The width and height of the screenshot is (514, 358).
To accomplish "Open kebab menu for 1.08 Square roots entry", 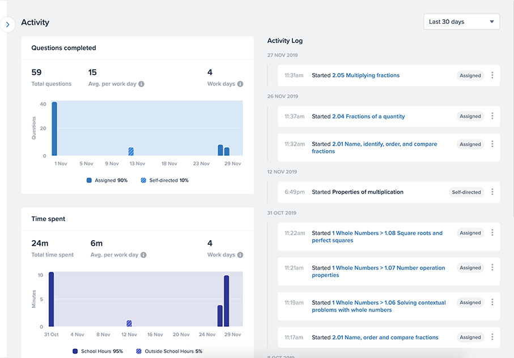I will (x=492, y=233).
